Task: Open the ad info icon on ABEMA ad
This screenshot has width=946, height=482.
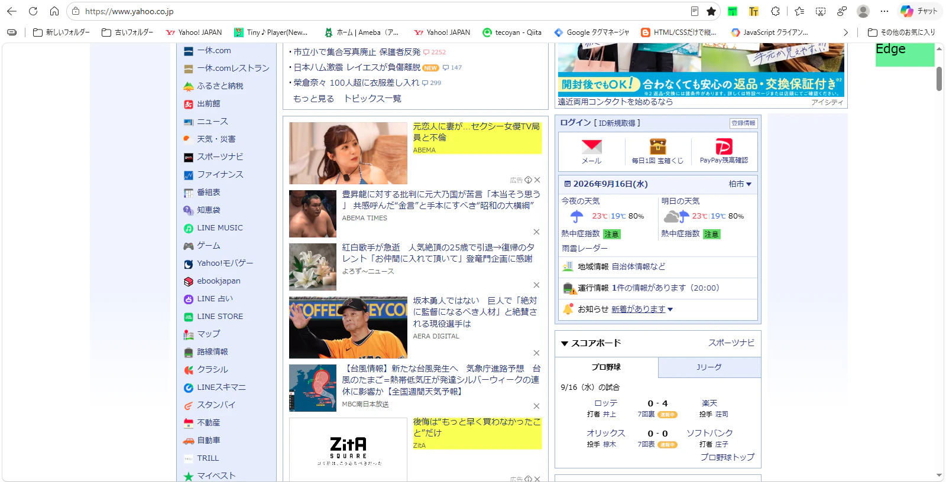Action: click(x=528, y=180)
